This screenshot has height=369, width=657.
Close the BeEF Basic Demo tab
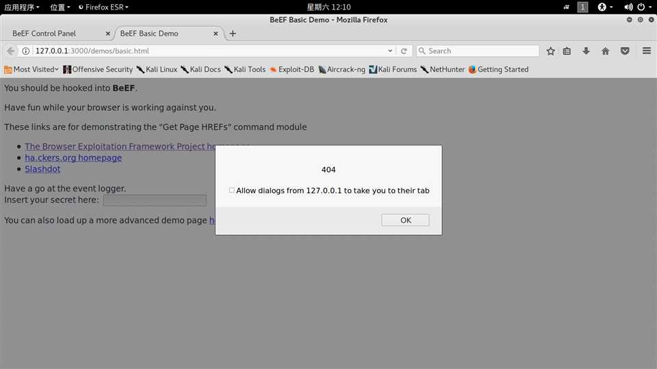[216, 33]
